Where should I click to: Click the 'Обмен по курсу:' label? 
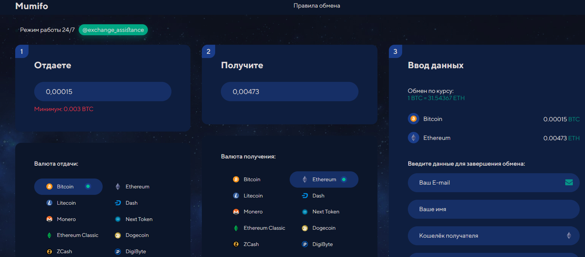(x=431, y=91)
